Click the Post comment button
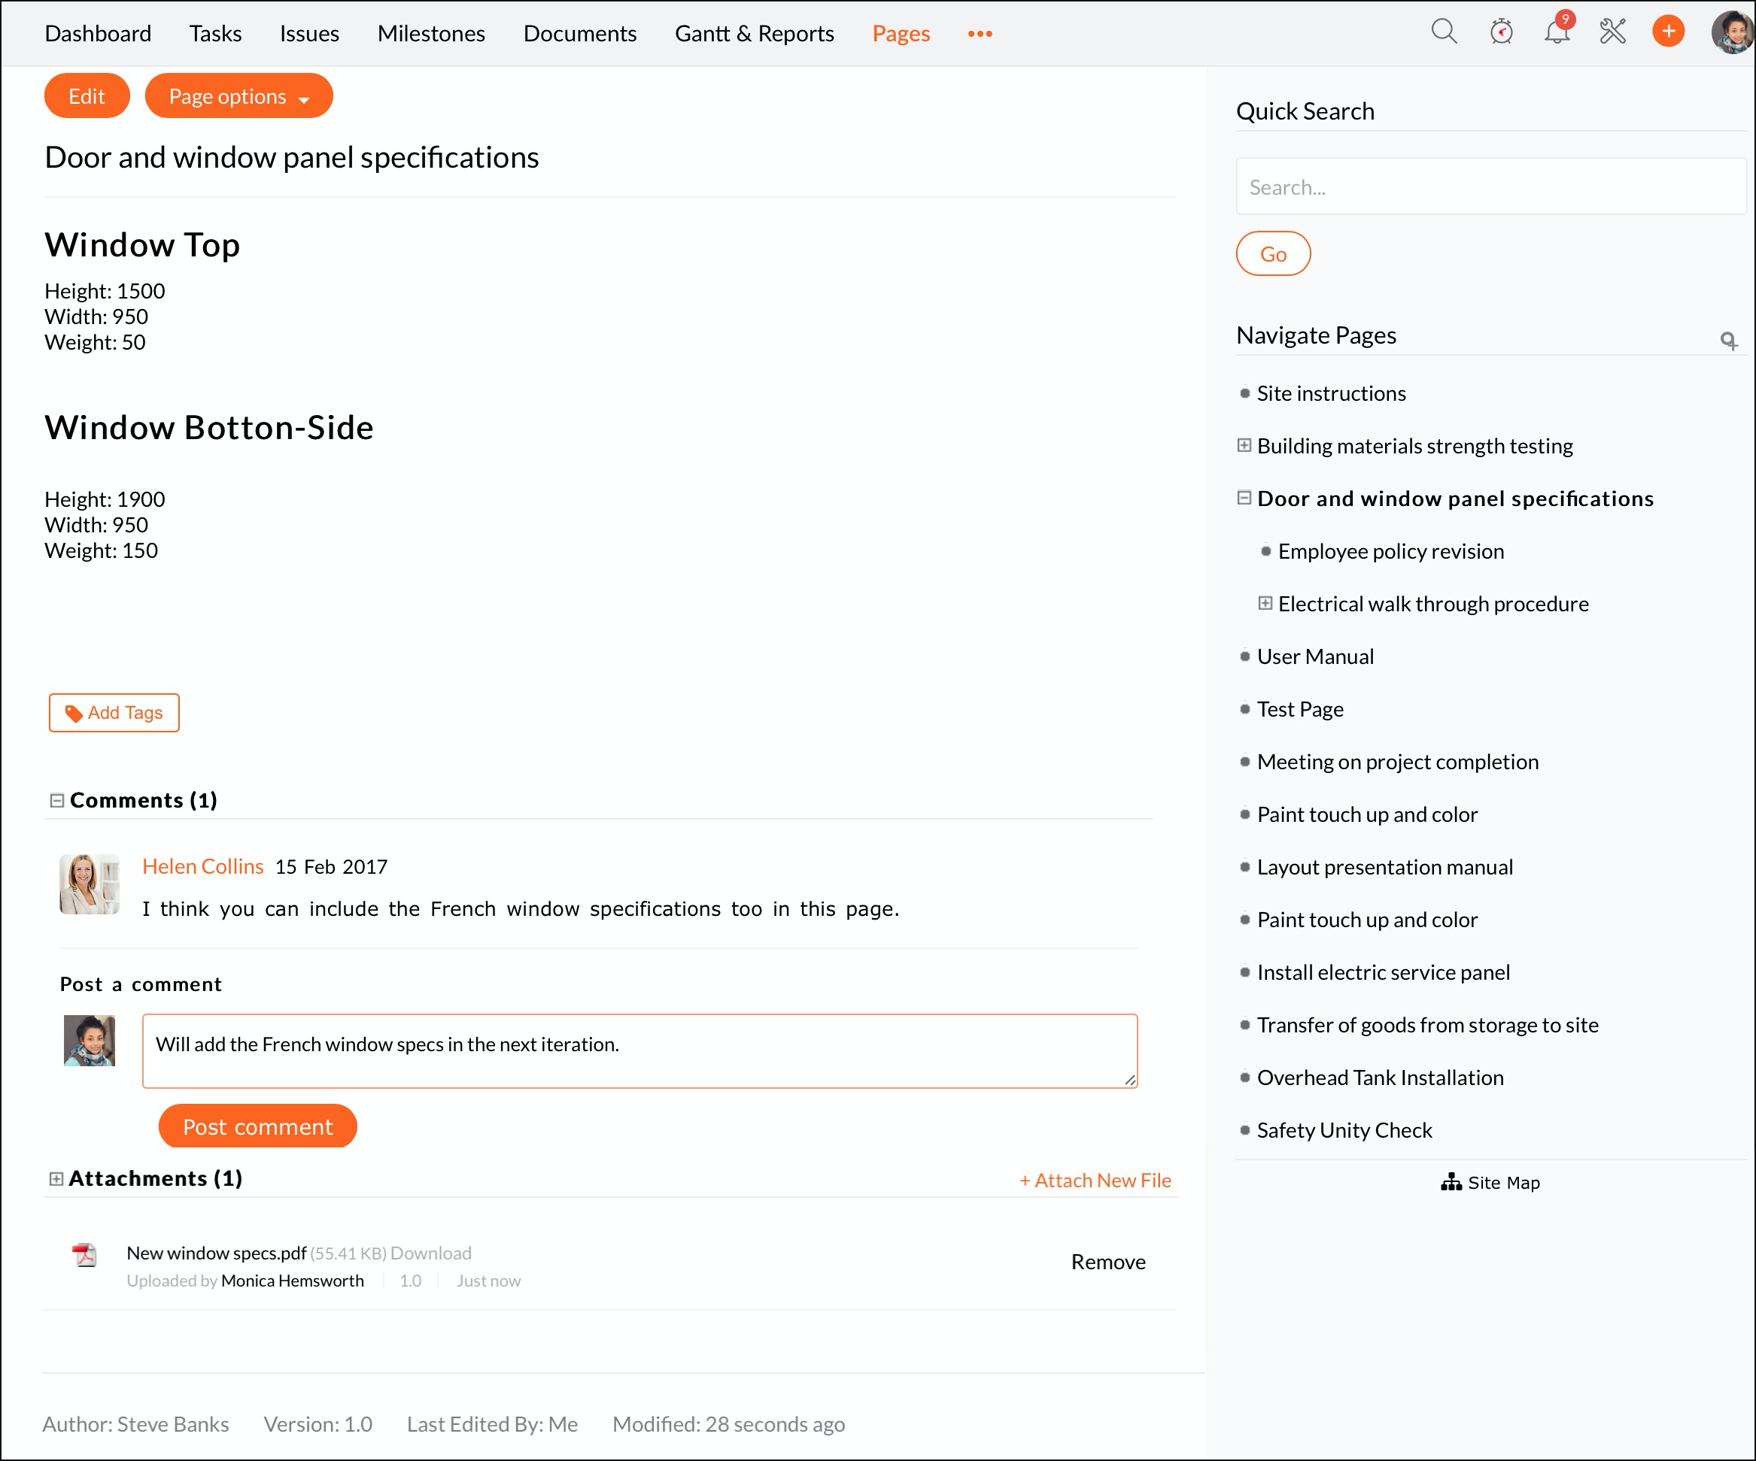The width and height of the screenshot is (1756, 1461). pos(257,1126)
